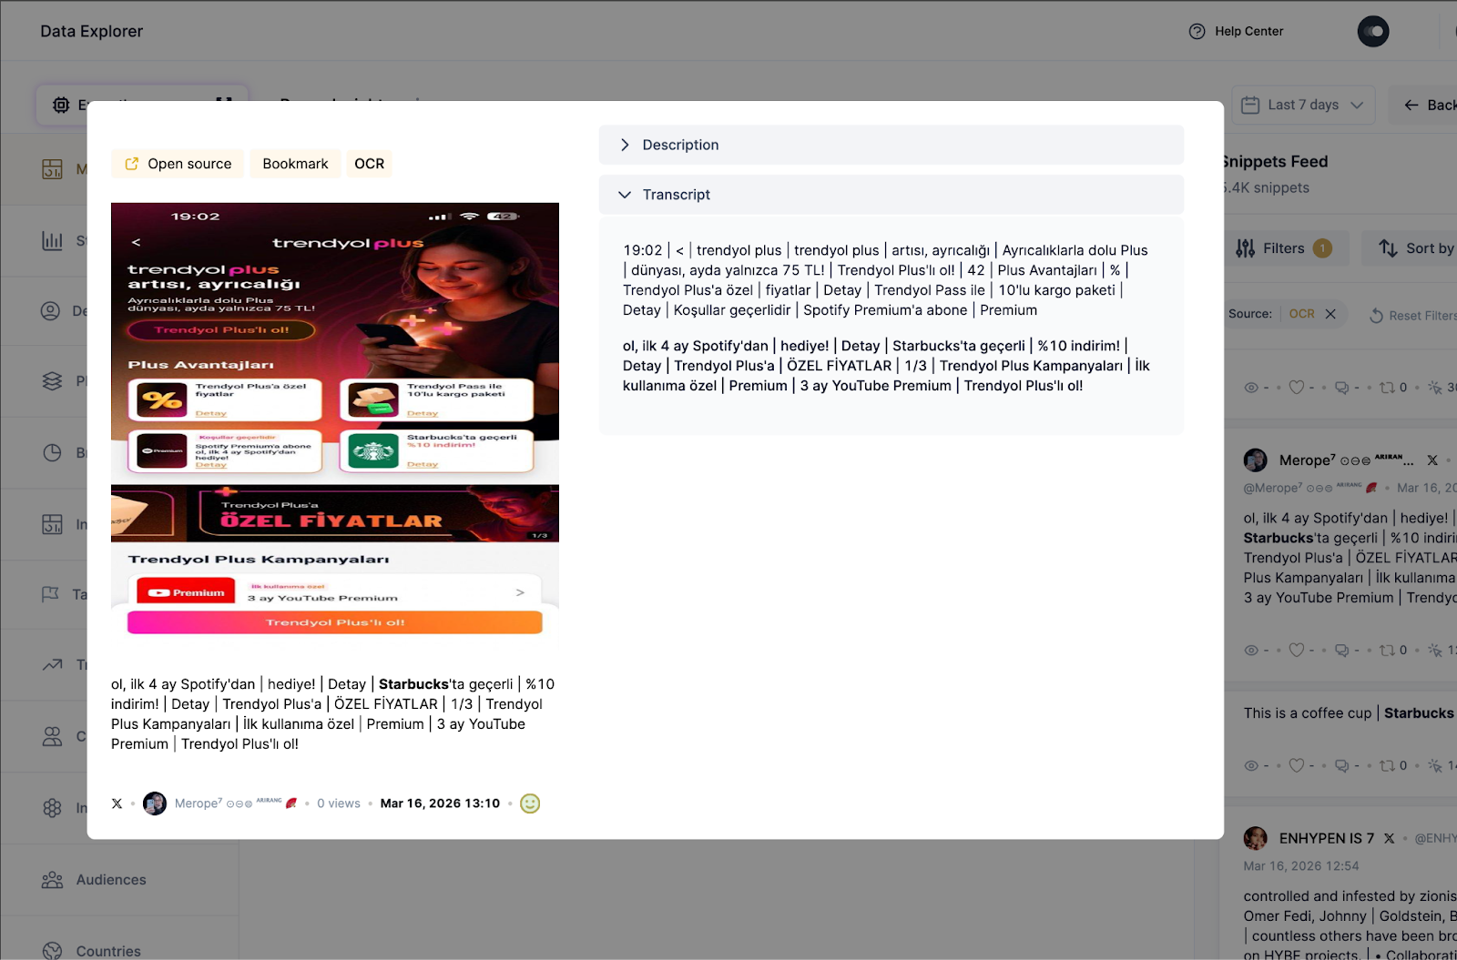The image size is (1457, 960).
Task: Open ENHYPEN IS 7 avatar in feed
Action: point(1256,838)
